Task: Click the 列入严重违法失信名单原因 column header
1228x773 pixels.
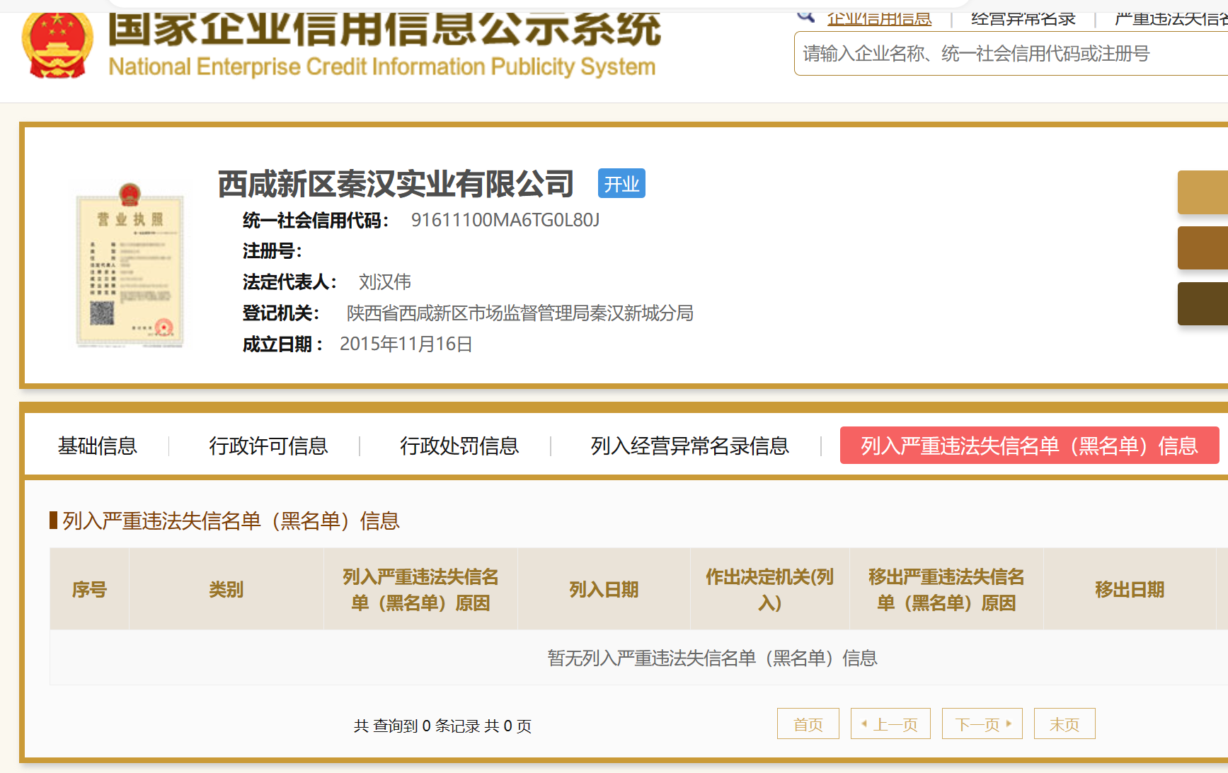Action: pos(420,589)
